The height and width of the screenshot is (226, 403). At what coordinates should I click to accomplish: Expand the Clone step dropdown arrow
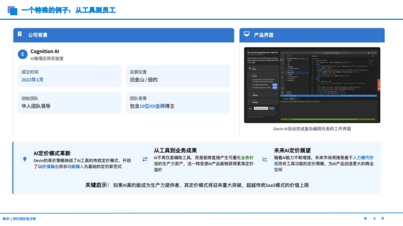[276, 68]
